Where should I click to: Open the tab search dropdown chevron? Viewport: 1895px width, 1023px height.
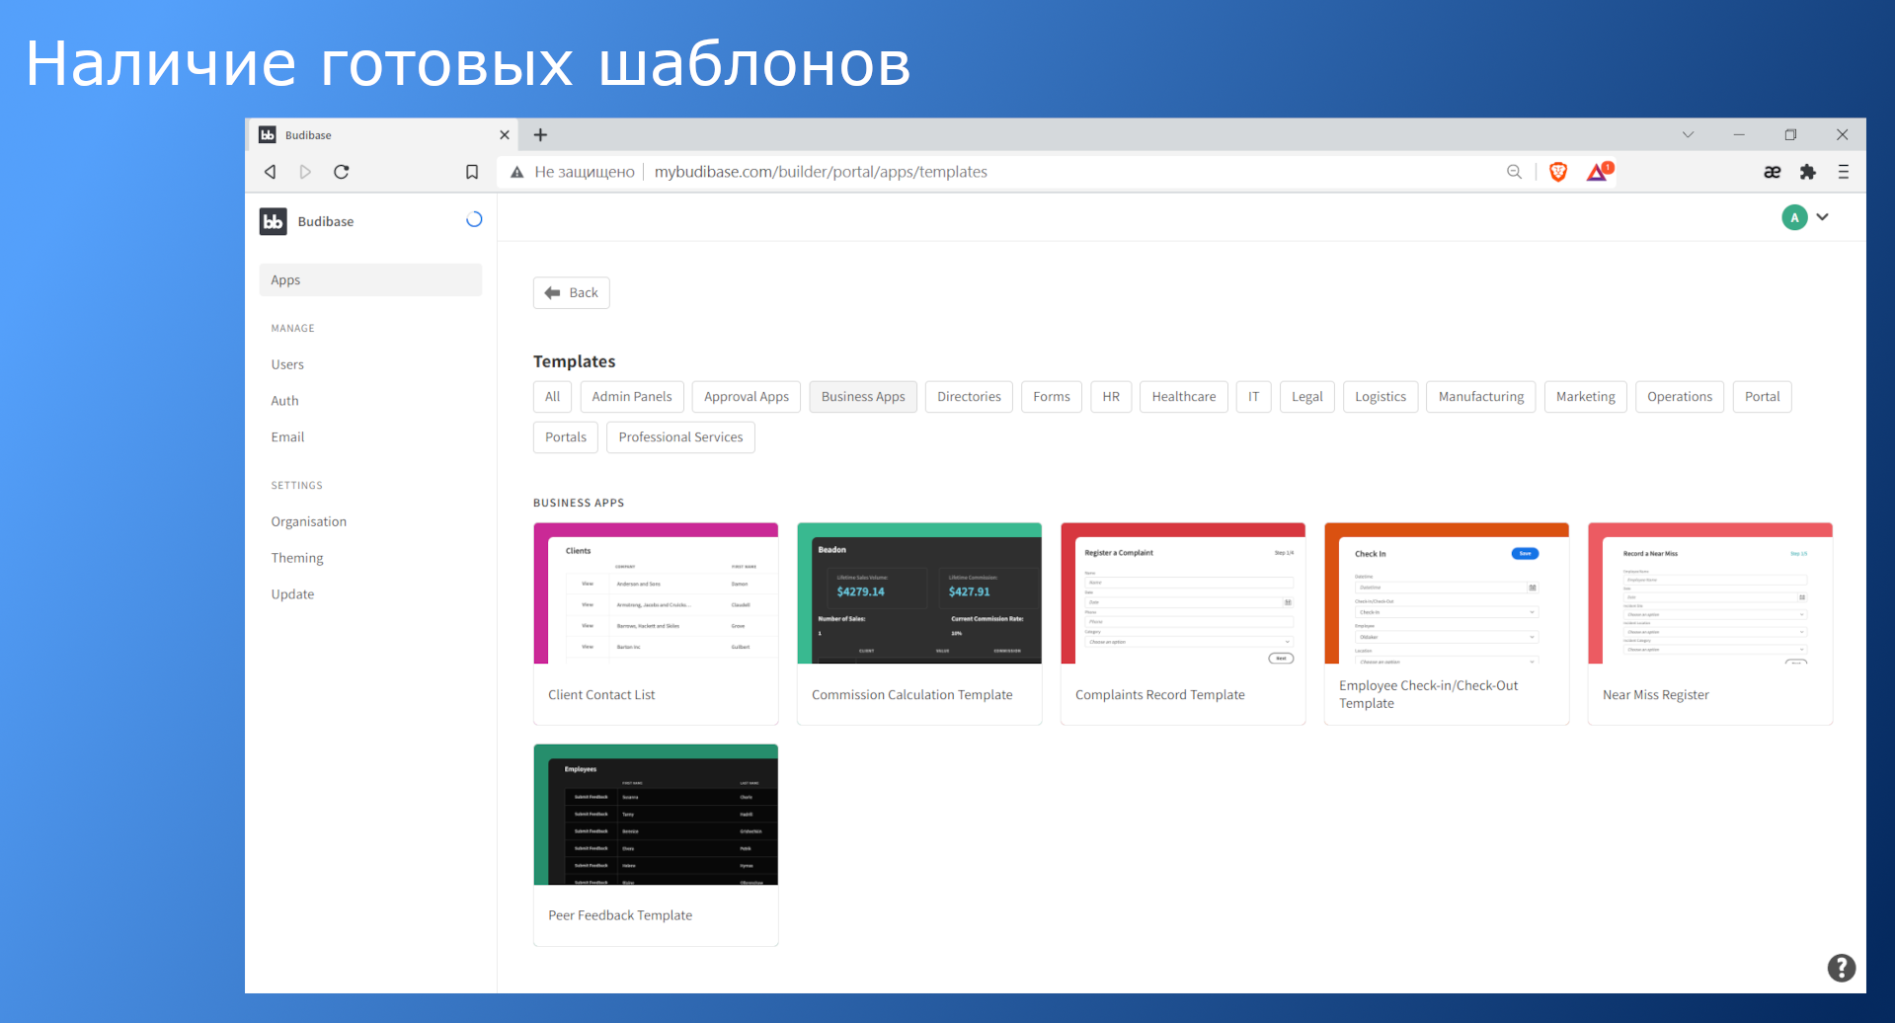pyautogui.click(x=1688, y=135)
